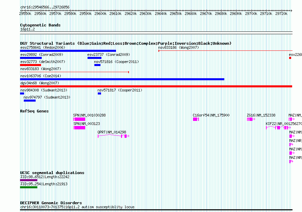Click the %ID:98.6512|Length:22242 label
Image resolution: width=302 pixels, height=212 pixels.
45,177
